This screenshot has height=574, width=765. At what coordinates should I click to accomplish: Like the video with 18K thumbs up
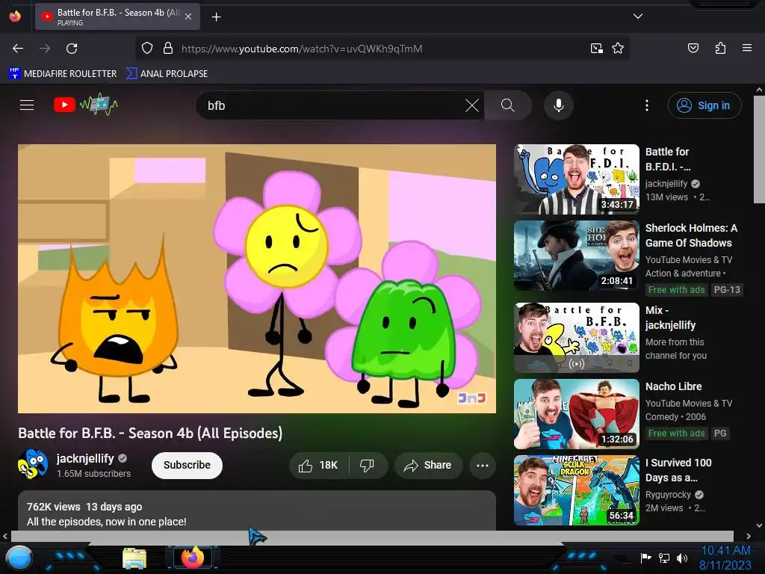tap(319, 465)
